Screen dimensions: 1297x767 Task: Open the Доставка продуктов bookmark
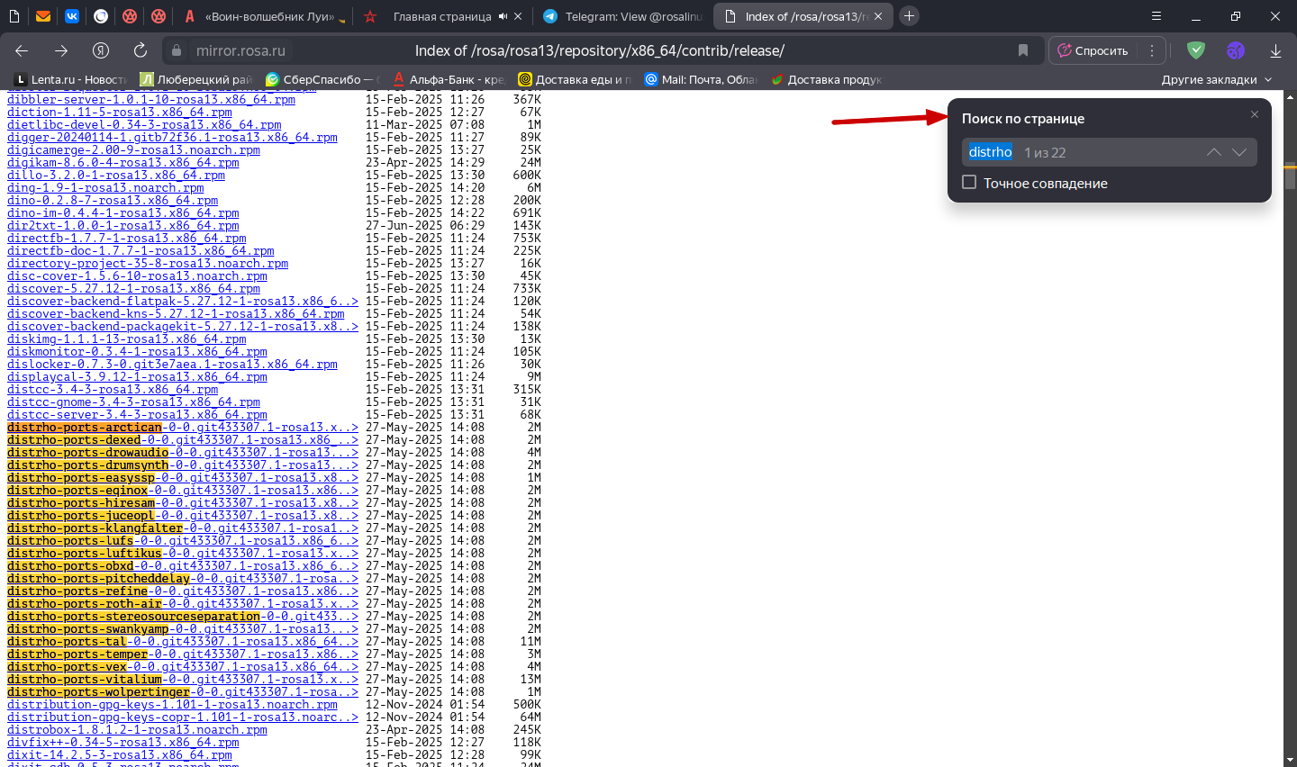(x=826, y=79)
